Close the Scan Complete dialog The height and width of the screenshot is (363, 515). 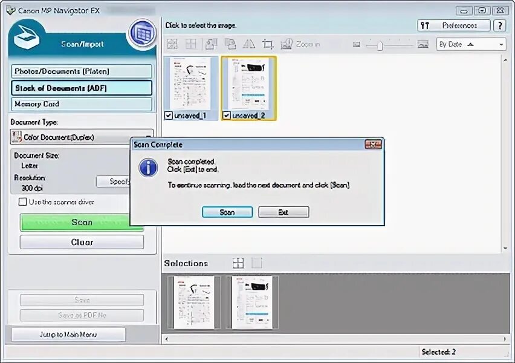pyautogui.click(x=374, y=145)
